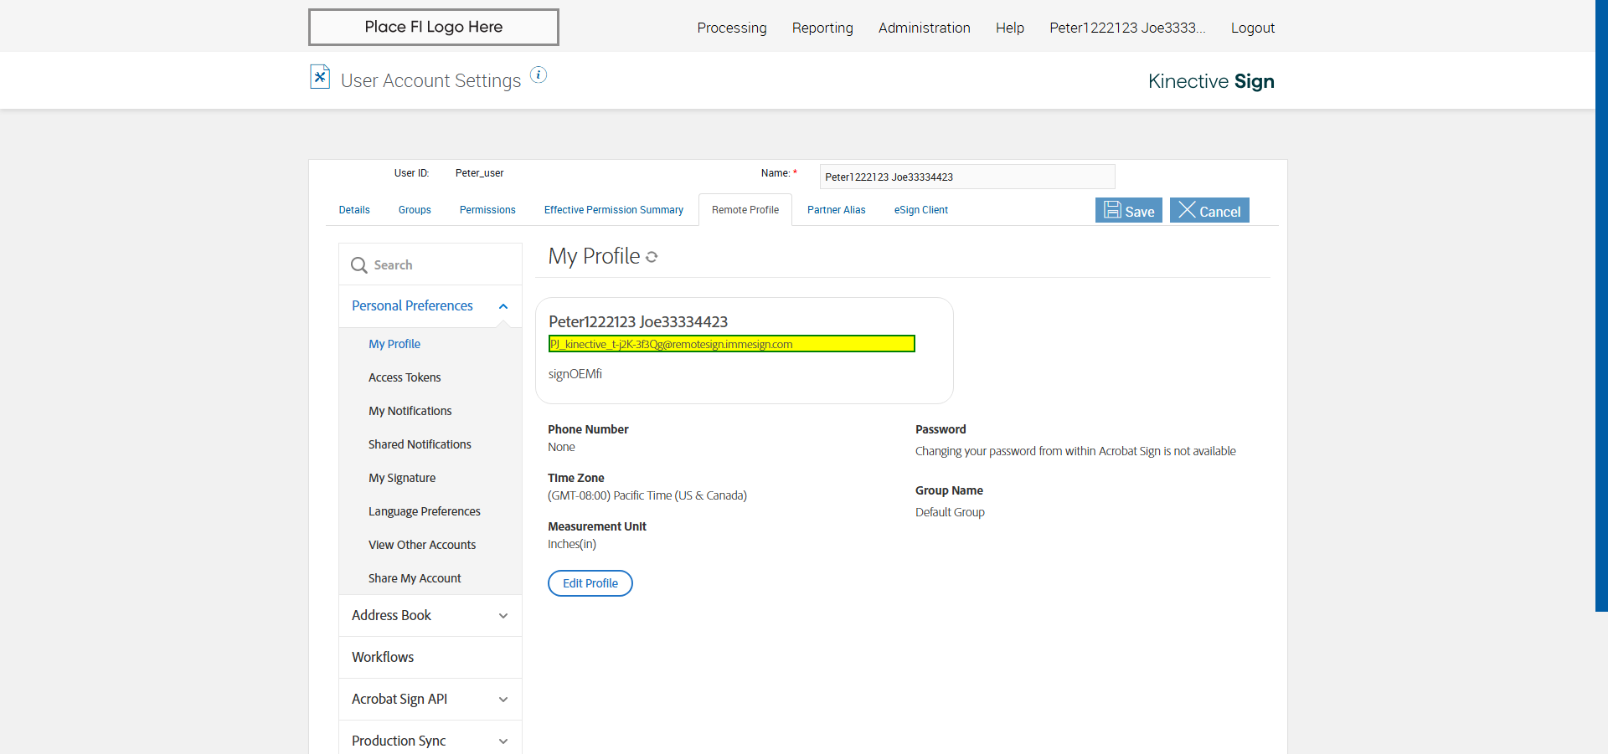
Task: Click the Save button with disk icon
Action: 1128,210
